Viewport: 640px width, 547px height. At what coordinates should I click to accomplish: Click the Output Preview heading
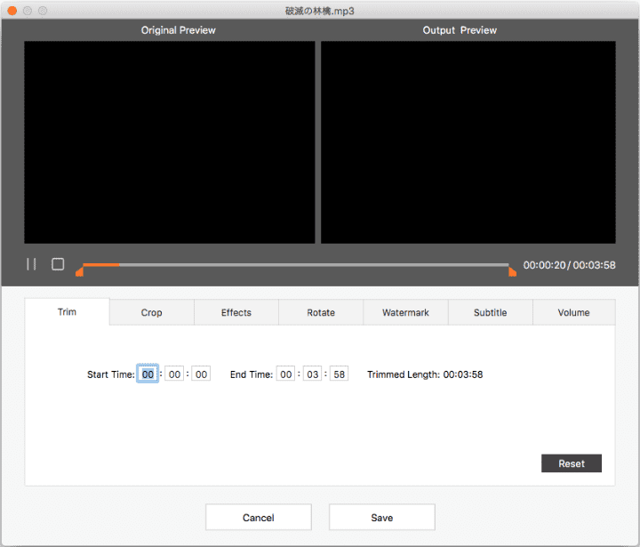coord(460,30)
